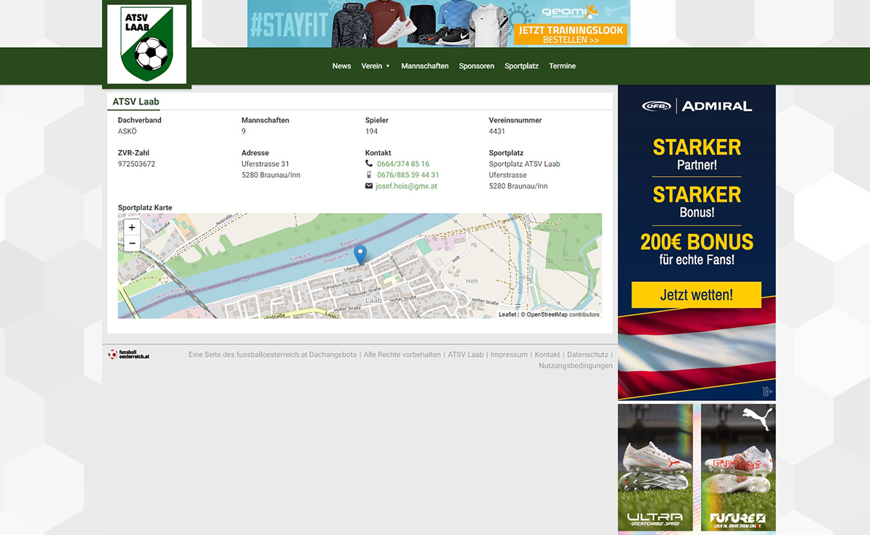Click the ATSV Laab club logo
The width and height of the screenshot is (870, 535).
[146, 45]
